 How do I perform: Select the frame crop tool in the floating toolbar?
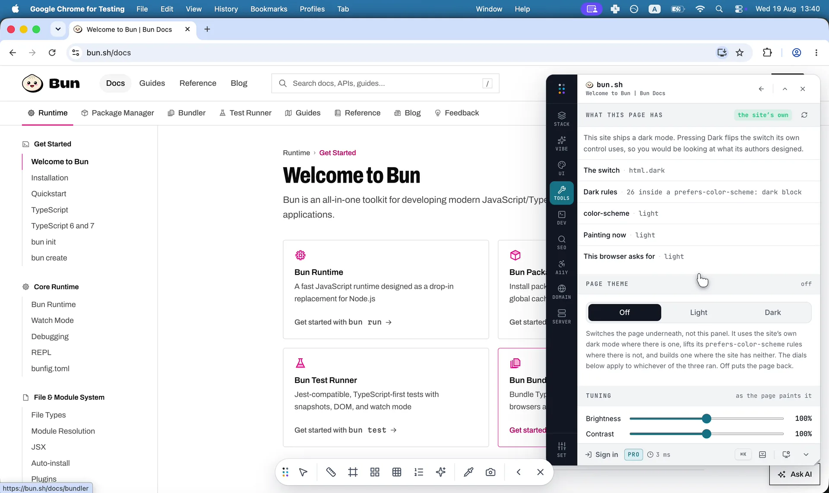(353, 472)
